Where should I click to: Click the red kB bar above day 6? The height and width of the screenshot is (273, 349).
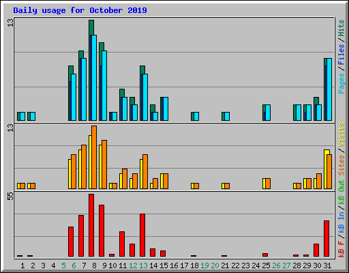coord(71,242)
